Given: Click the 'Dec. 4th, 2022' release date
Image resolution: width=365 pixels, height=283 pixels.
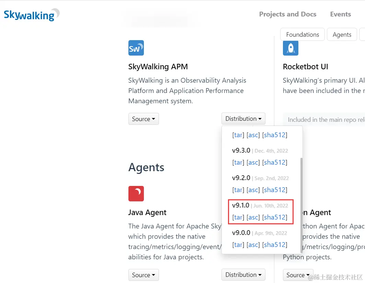Looking at the screenshot, I should coord(271,151).
